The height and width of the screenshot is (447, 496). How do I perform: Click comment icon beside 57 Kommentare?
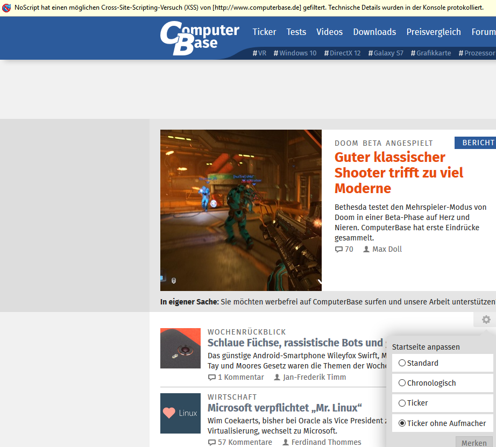pos(211,442)
